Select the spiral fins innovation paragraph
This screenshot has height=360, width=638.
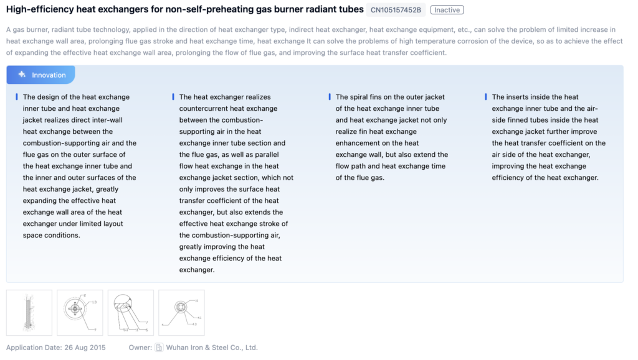coord(391,137)
